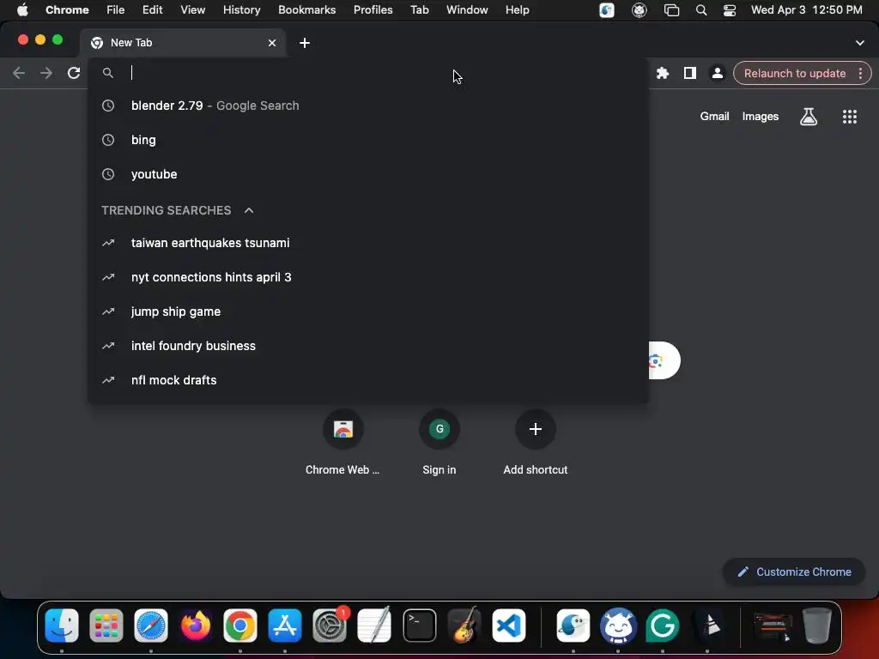Click the forward navigation arrow
Viewport: 879px width, 659px height.
pos(46,73)
